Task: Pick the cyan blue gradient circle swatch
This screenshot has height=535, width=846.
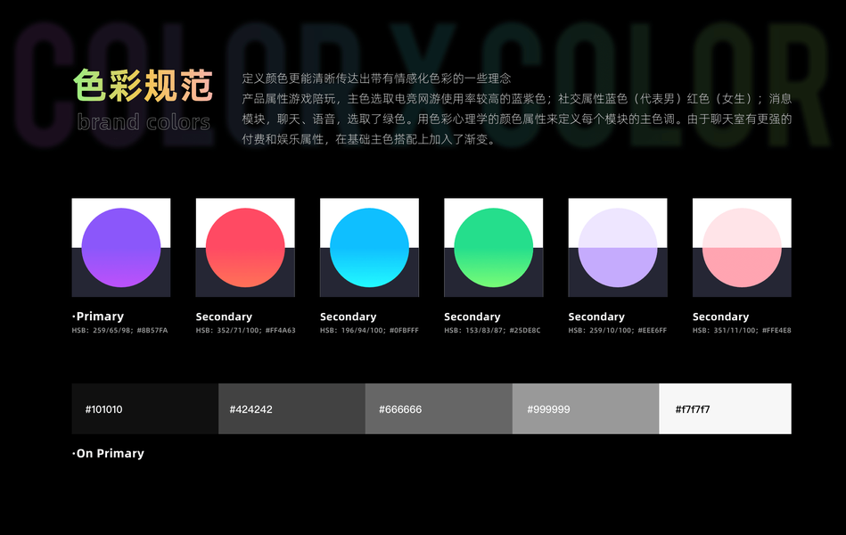Action: (369, 247)
